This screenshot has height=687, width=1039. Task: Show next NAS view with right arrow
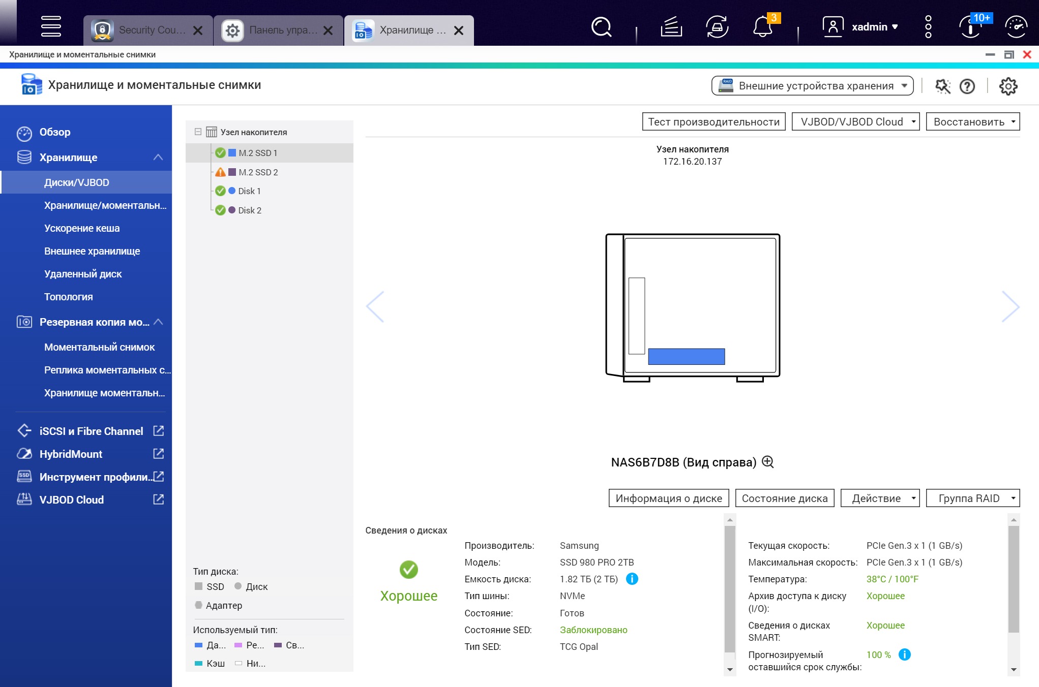(1010, 306)
